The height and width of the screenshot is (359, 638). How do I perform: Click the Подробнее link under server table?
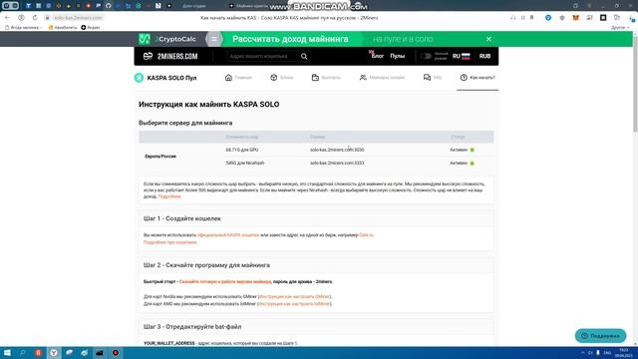[x=169, y=196]
